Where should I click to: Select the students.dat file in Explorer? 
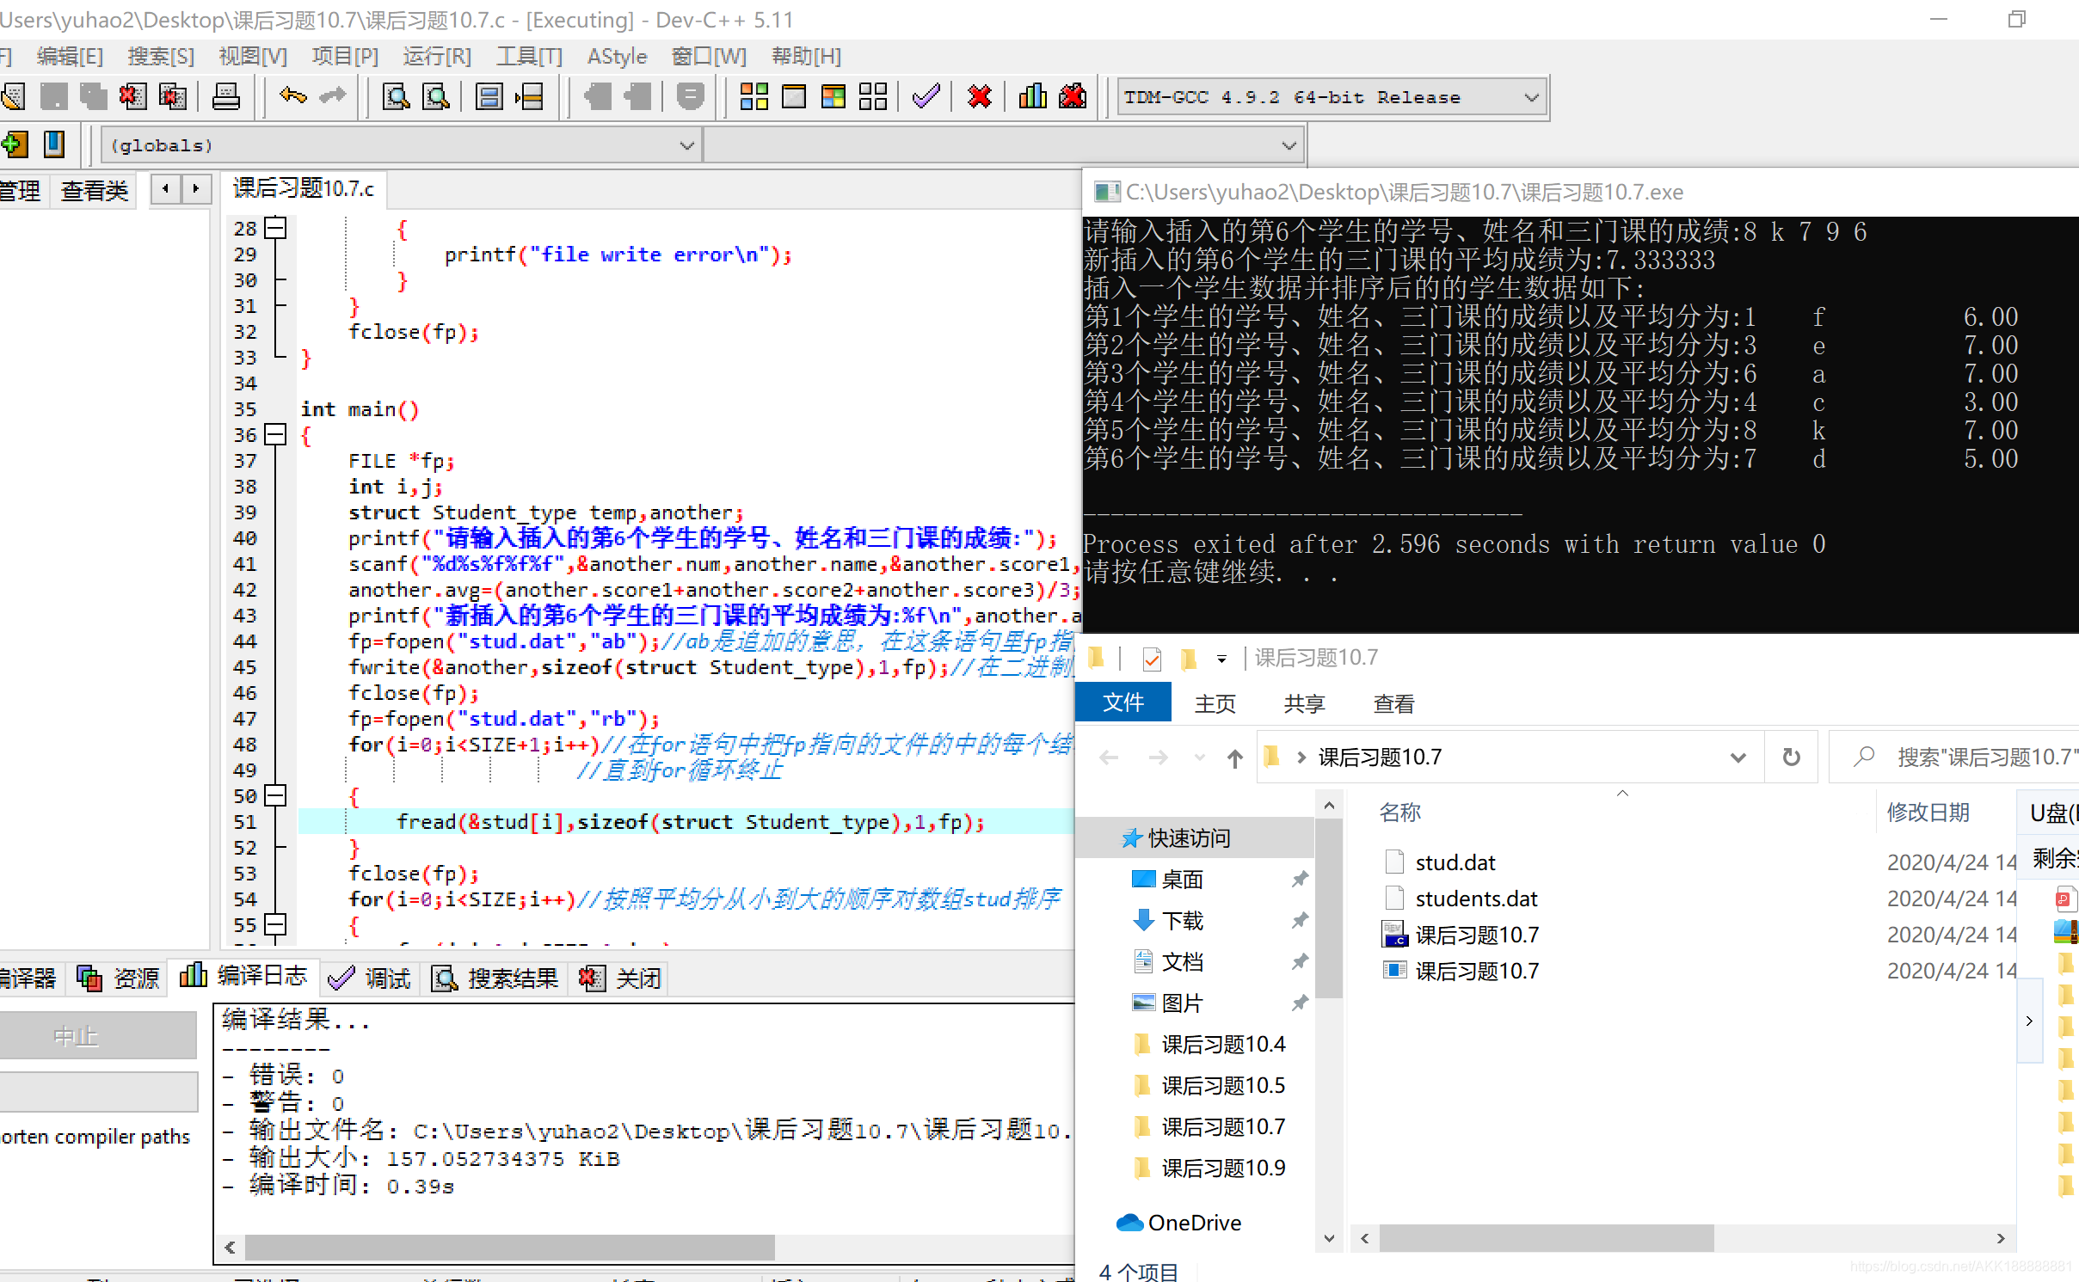point(1476,899)
